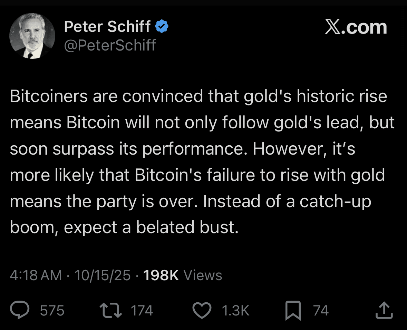This screenshot has height=330, width=407.
Task: Open Peter Schiff's profile picture
Action: coord(32,36)
